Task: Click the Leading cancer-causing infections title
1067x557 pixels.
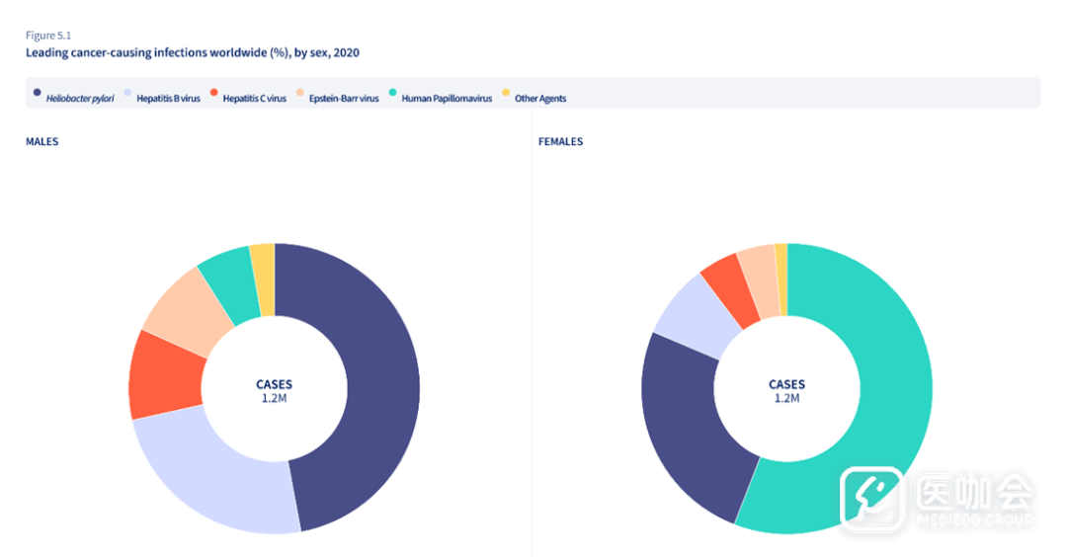Action: pos(193,53)
